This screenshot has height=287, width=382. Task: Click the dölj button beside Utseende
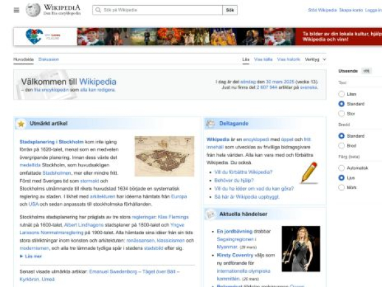click(366, 71)
